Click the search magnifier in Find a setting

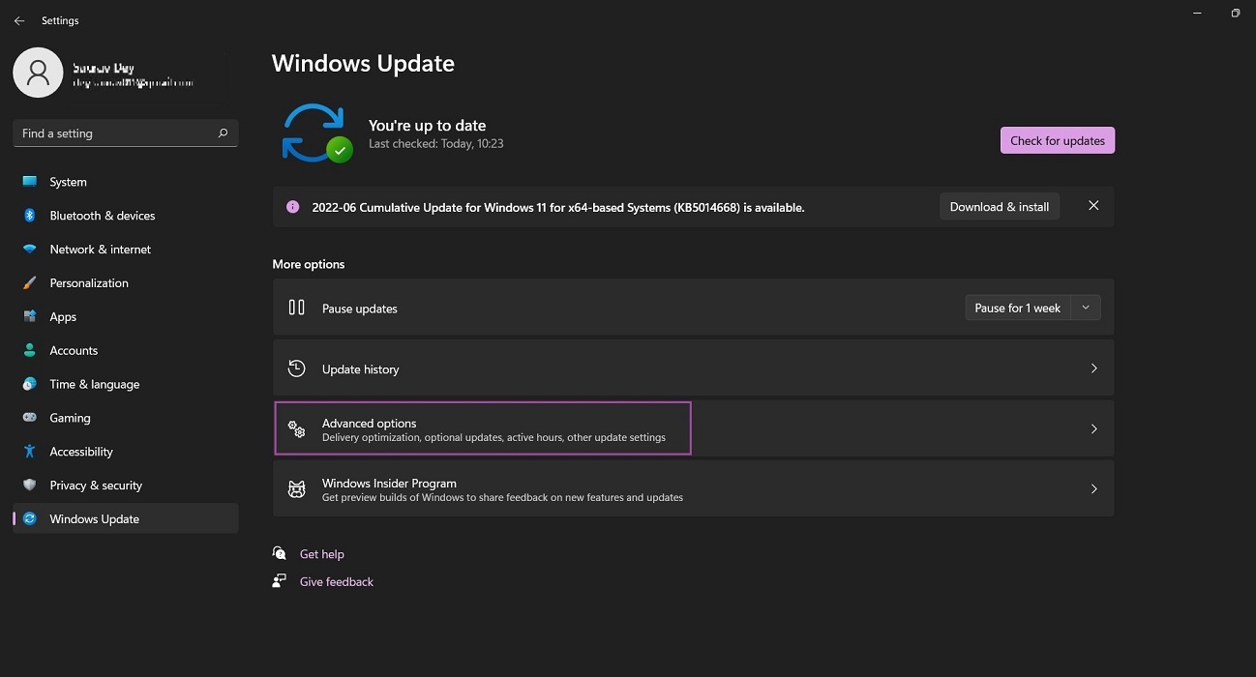click(x=222, y=132)
